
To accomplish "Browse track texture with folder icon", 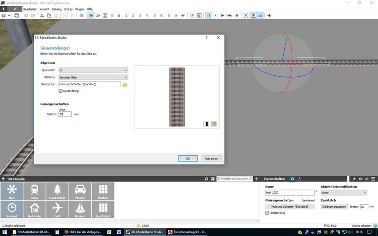I will 125,85.
